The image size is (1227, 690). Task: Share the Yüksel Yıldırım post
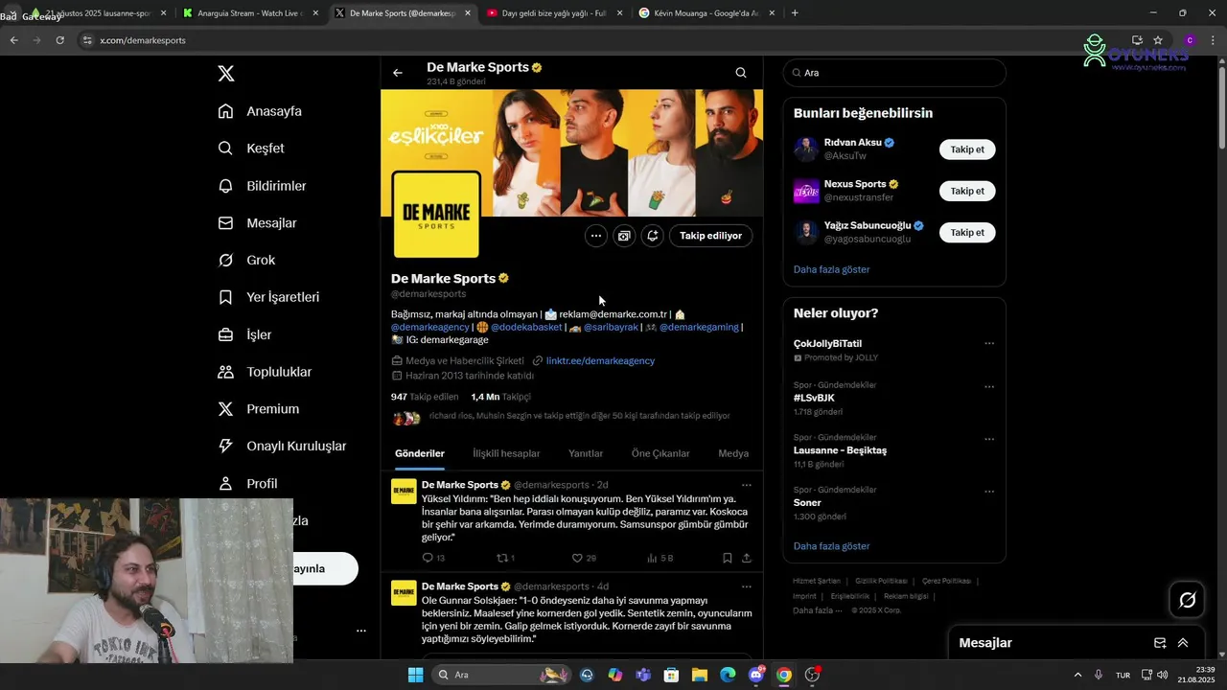[x=747, y=558]
